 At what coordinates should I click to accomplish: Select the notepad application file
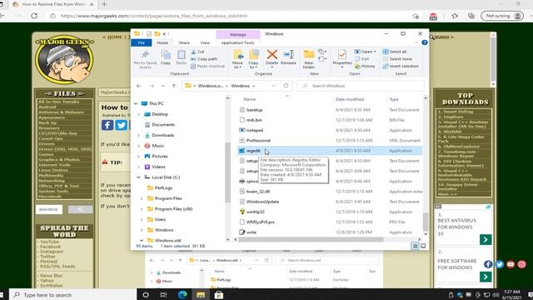click(255, 130)
